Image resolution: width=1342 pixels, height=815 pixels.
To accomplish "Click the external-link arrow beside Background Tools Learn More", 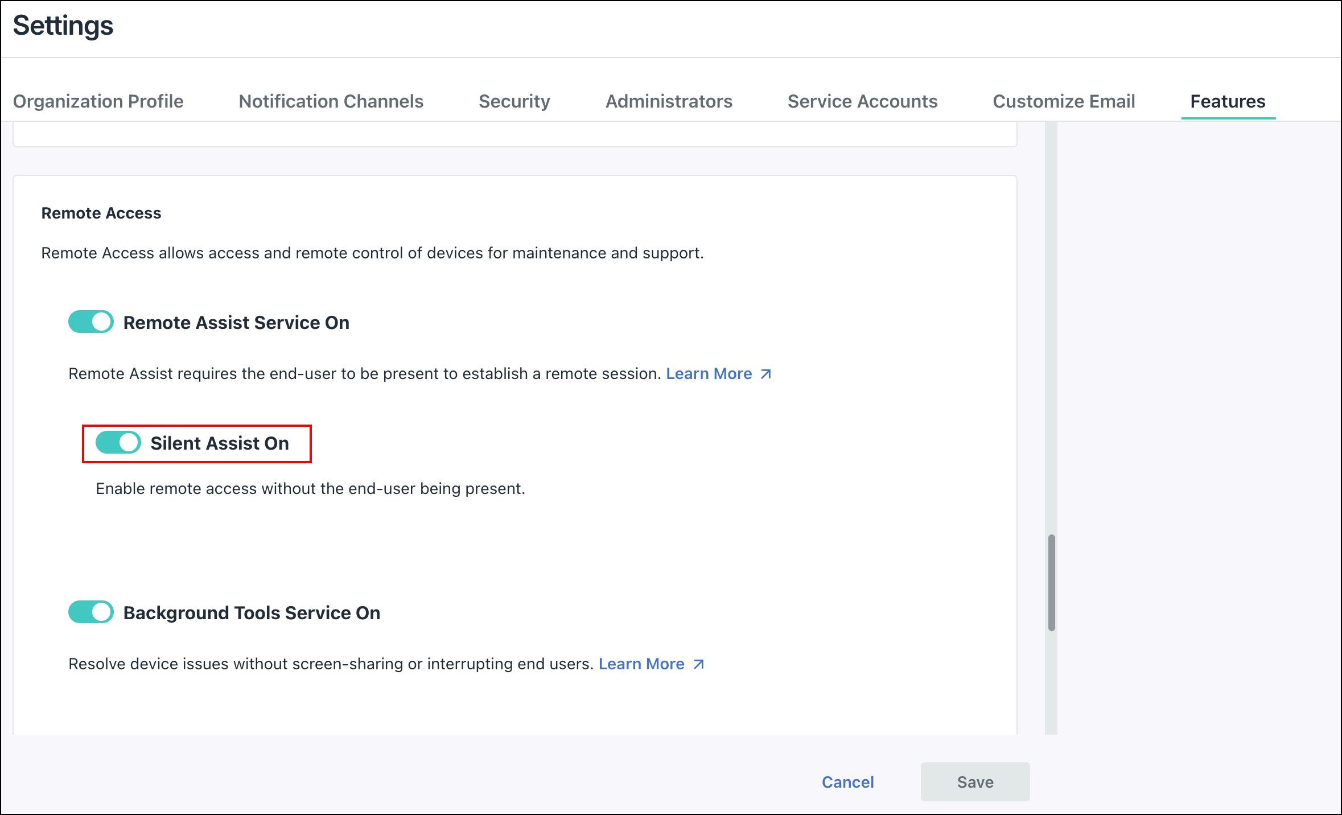I will point(698,664).
